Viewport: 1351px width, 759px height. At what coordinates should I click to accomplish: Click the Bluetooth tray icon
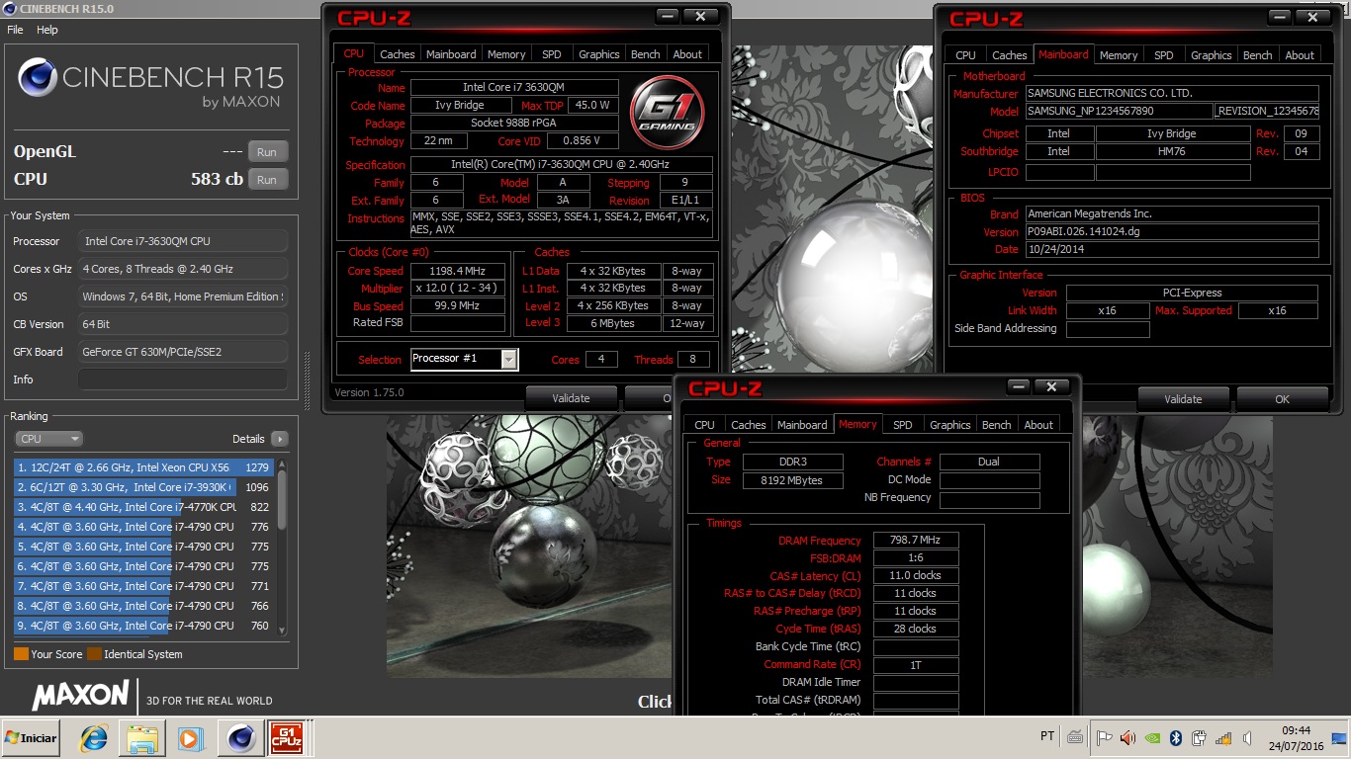click(x=1176, y=737)
